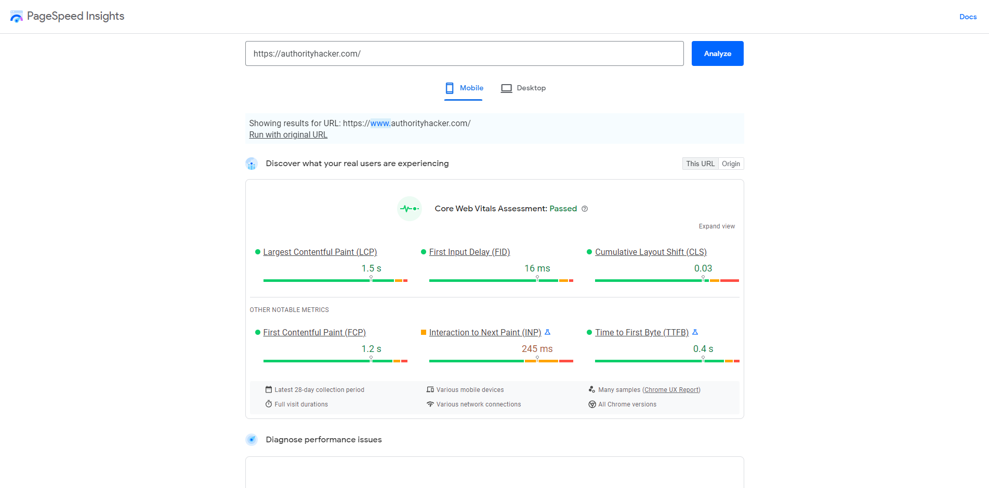Click the experimental flask icon beside INP

[547, 332]
